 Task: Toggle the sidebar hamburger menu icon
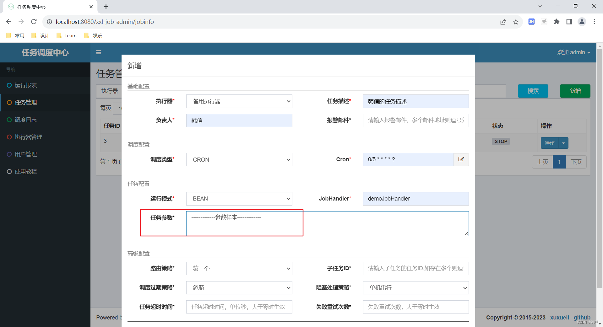point(99,52)
